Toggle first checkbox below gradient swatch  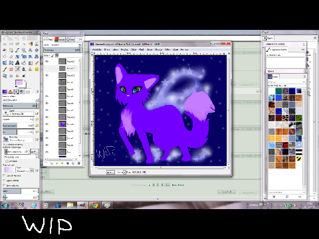click(x=4, y=175)
